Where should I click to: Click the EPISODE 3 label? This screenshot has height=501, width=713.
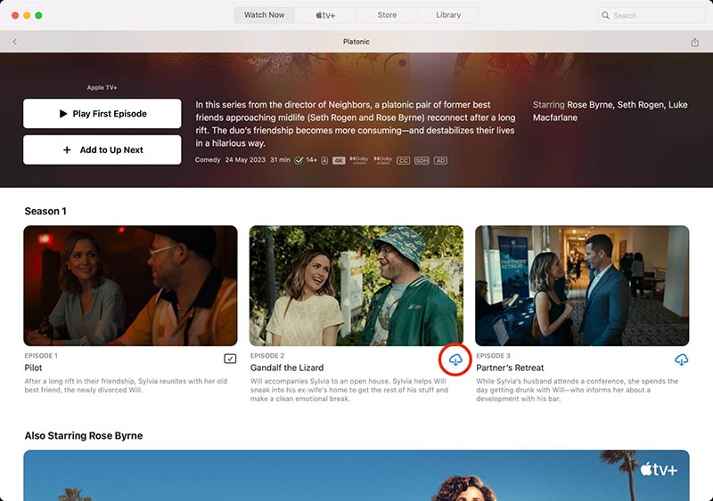[x=494, y=356]
